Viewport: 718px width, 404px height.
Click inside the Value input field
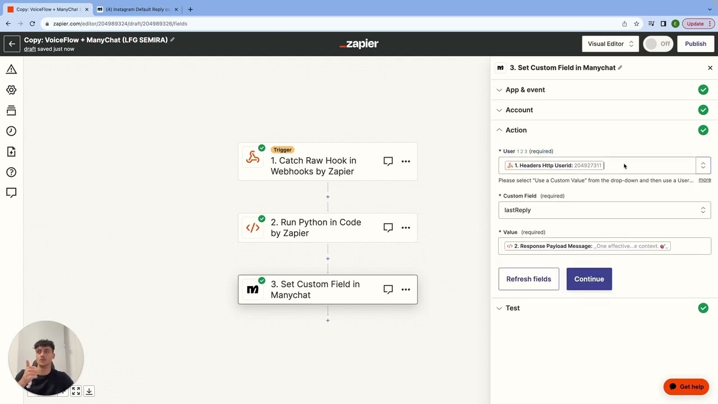coord(604,246)
